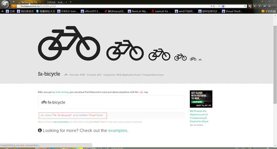The image size is (277, 149).
Task: Open the 'JDK8.0-tom...' bookmark
Action: pos(68,11)
